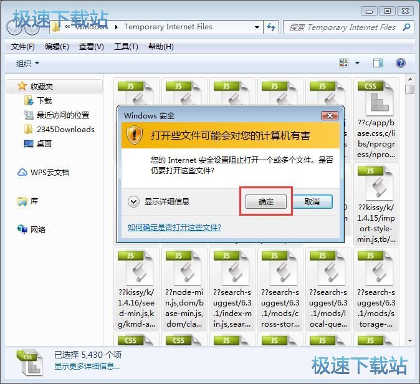
Task: Click the warning shield icon in dialog
Action: click(134, 135)
